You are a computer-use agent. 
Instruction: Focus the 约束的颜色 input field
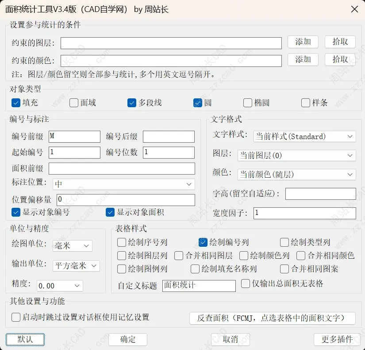pyautogui.click(x=171, y=61)
